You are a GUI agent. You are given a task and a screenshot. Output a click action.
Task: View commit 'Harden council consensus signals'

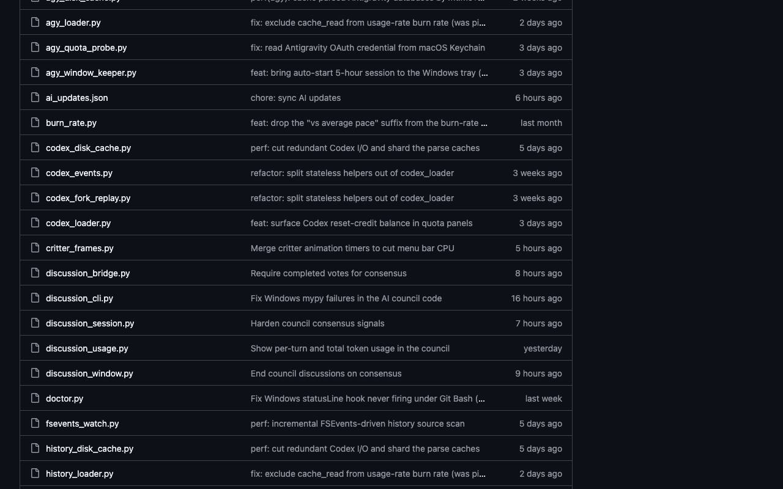pyautogui.click(x=317, y=323)
